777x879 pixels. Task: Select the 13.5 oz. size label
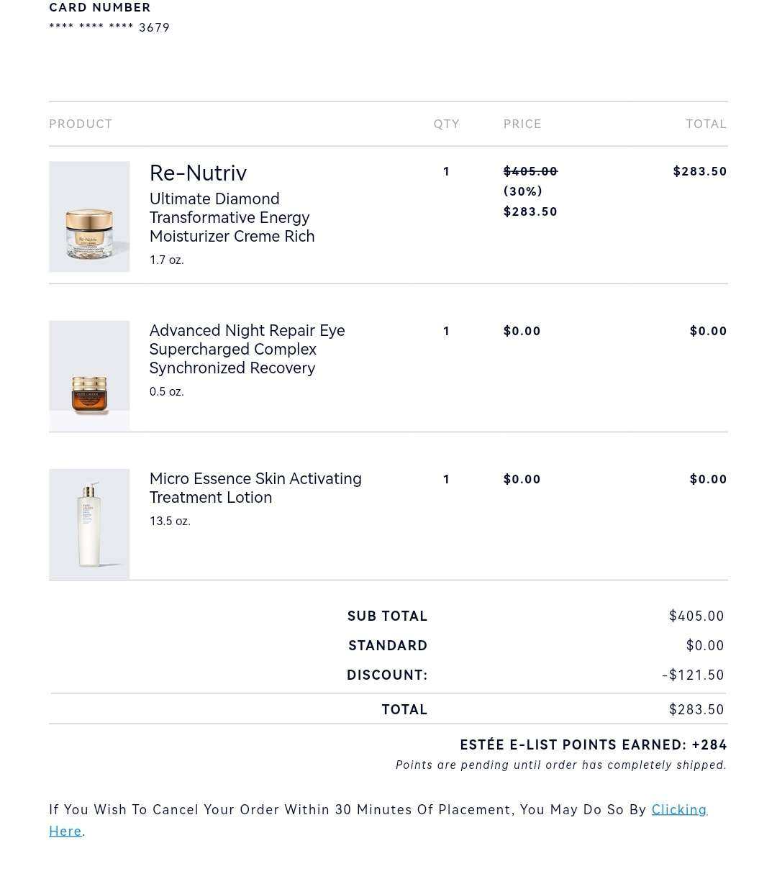click(170, 521)
